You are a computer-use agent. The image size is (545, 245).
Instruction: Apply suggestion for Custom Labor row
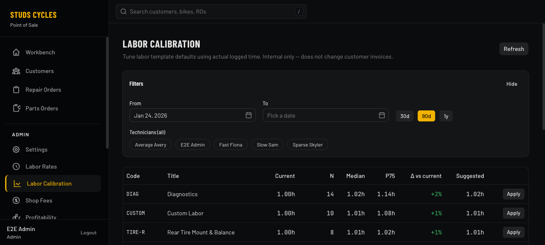513,213
